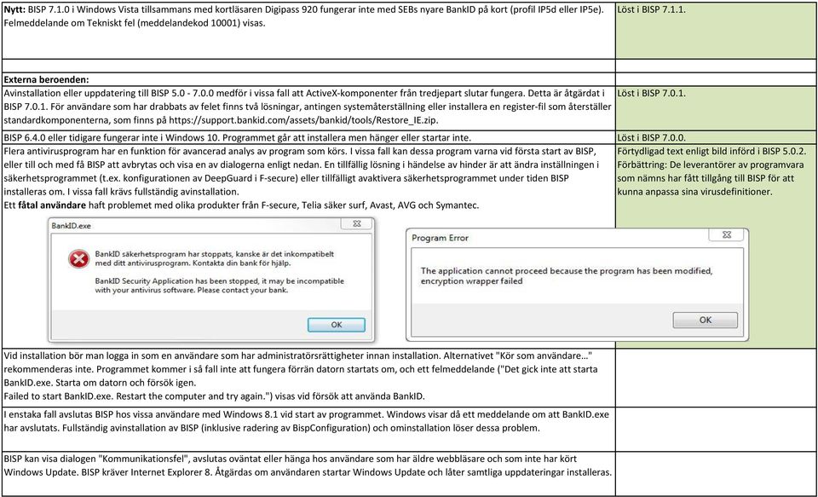This screenshot has width=818, height=497.
Task: Click 'Felmeddelande om Tekniskt fel' line
Action: [x=135, y=24]
